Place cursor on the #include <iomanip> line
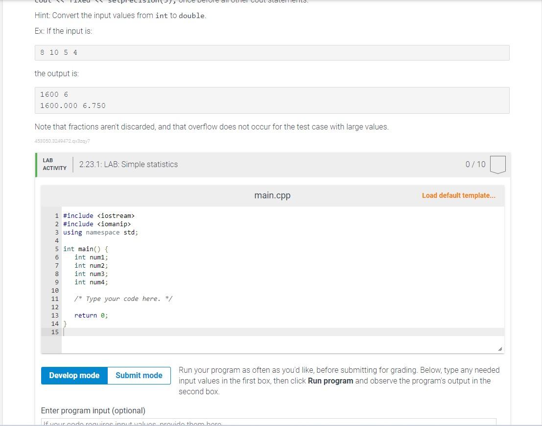 (97, 224)
